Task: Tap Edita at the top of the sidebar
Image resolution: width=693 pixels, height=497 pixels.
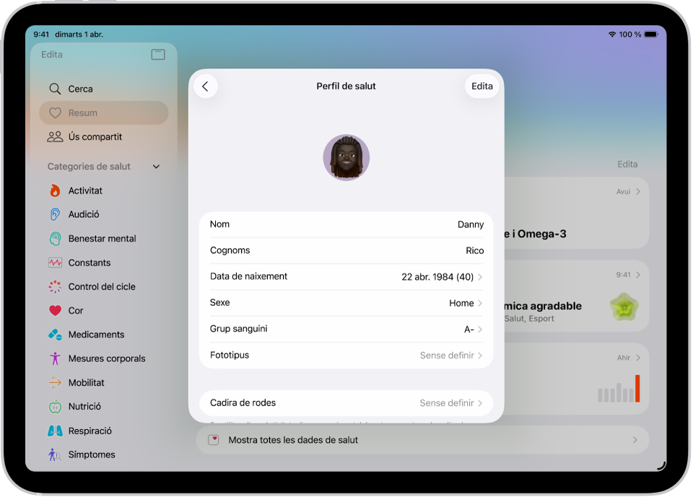Action: click(52, 54)
